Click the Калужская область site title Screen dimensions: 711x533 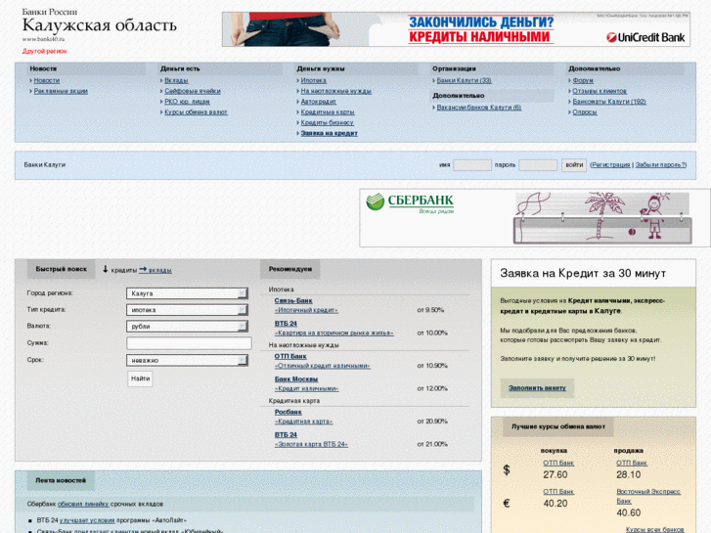click(x=100, y=25)
